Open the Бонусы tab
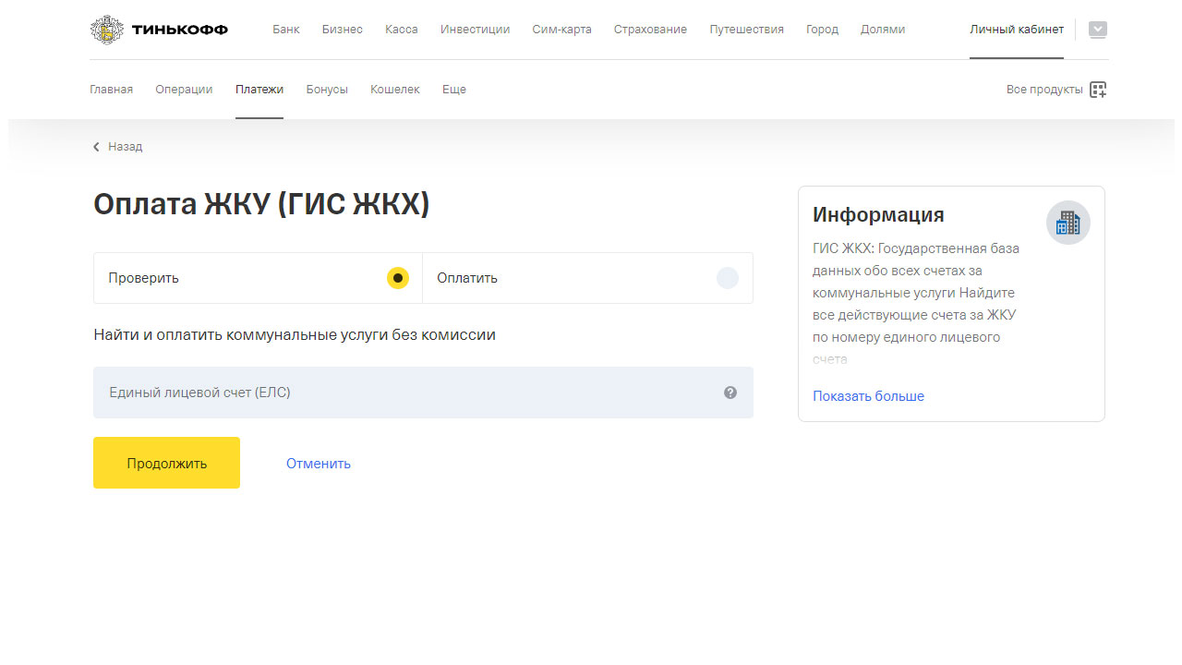Image resolution: width=1182 pixels, height=665 pixels. click(x=327, y=90)
